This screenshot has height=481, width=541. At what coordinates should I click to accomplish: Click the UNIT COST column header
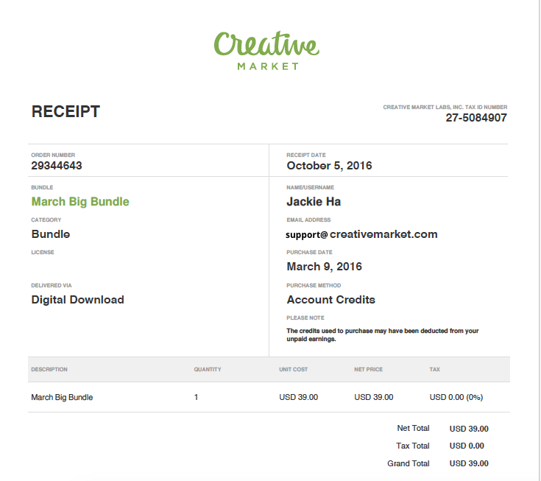[x=293, y=370]
